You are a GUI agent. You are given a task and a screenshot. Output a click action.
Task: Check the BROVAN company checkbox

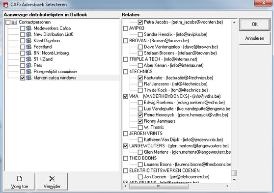126,41
